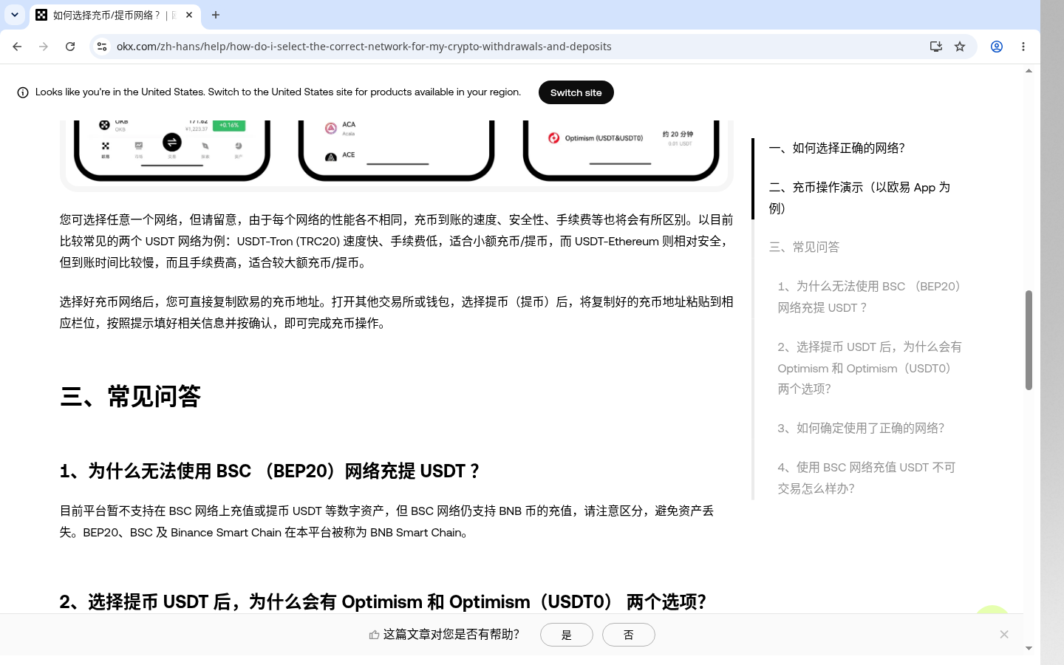Click the browser forward arrow
The image size is (1064, 665).
pyautogui.click(x=44, y=47)
